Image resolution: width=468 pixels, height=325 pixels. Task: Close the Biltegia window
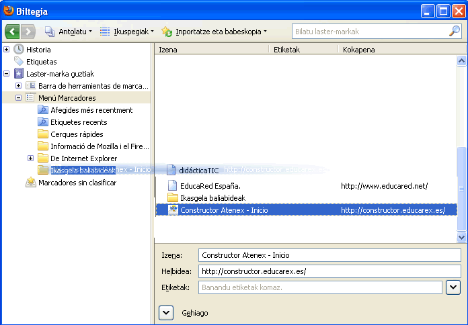(459, 11)
